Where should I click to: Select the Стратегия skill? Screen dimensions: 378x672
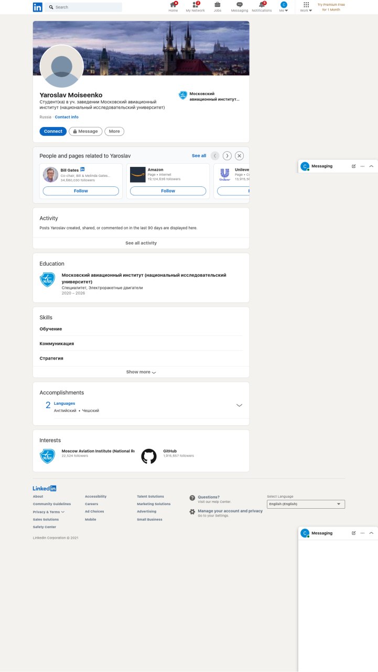tap(51, 358)
